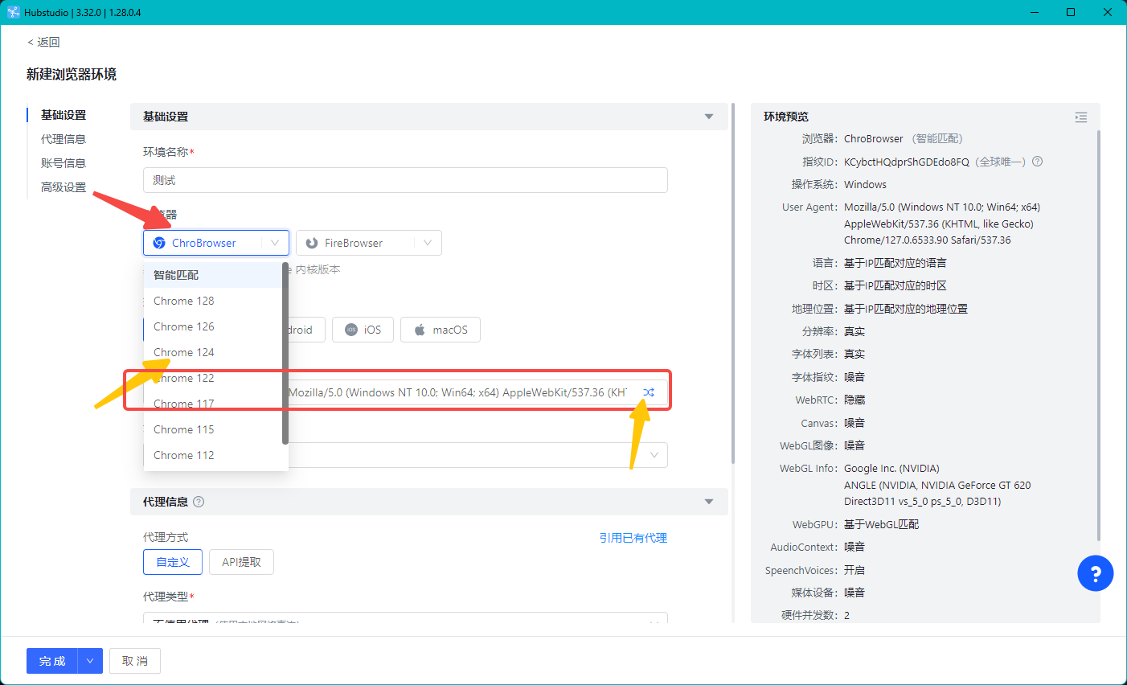Click the 引用已有代理 link

pyautogui.click(x=633, y=538)
